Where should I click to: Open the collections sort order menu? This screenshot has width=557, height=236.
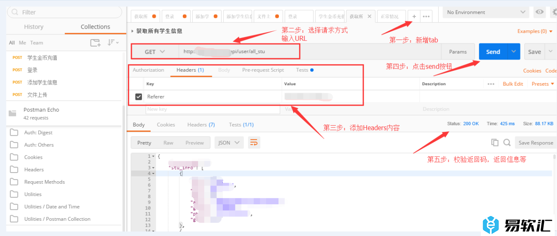[113, 43]
